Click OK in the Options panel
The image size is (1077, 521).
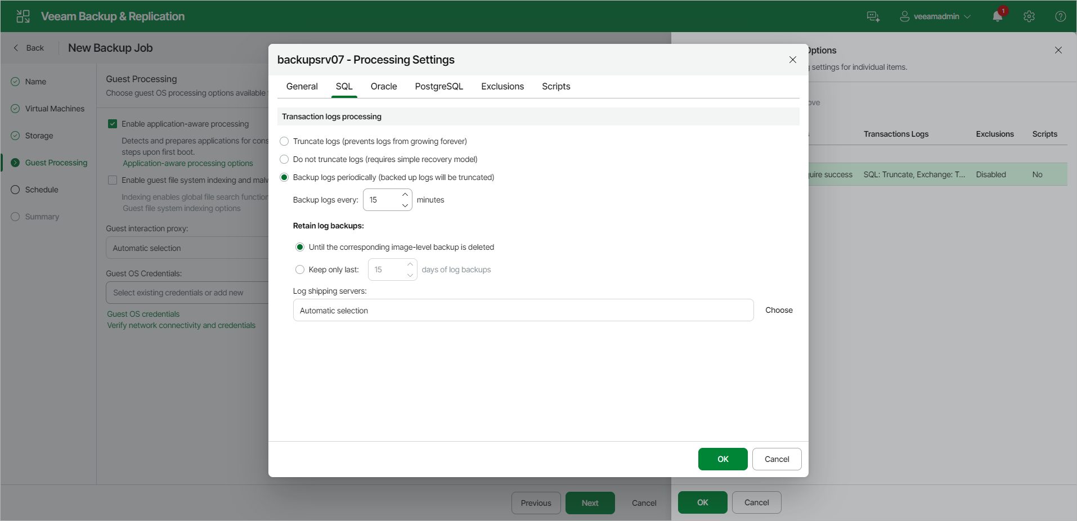pyautogui.click(x=703, y=502)
